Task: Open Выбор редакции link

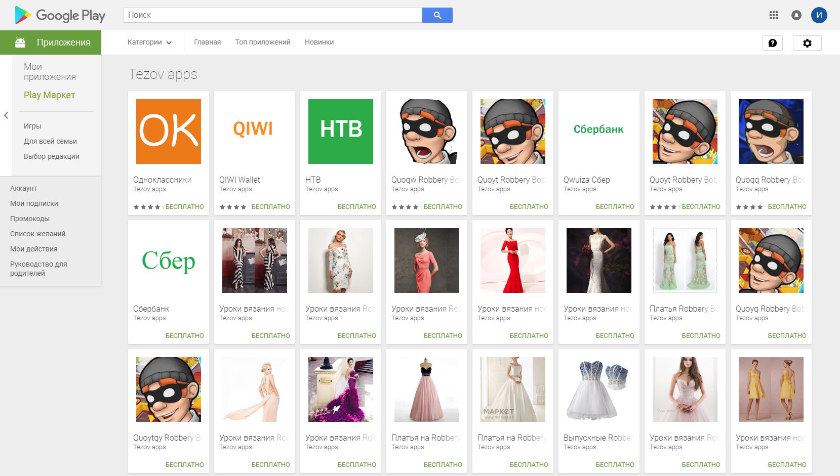Action: tap(52, 156)
